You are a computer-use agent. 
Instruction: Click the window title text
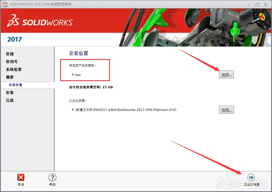(41, 4)
